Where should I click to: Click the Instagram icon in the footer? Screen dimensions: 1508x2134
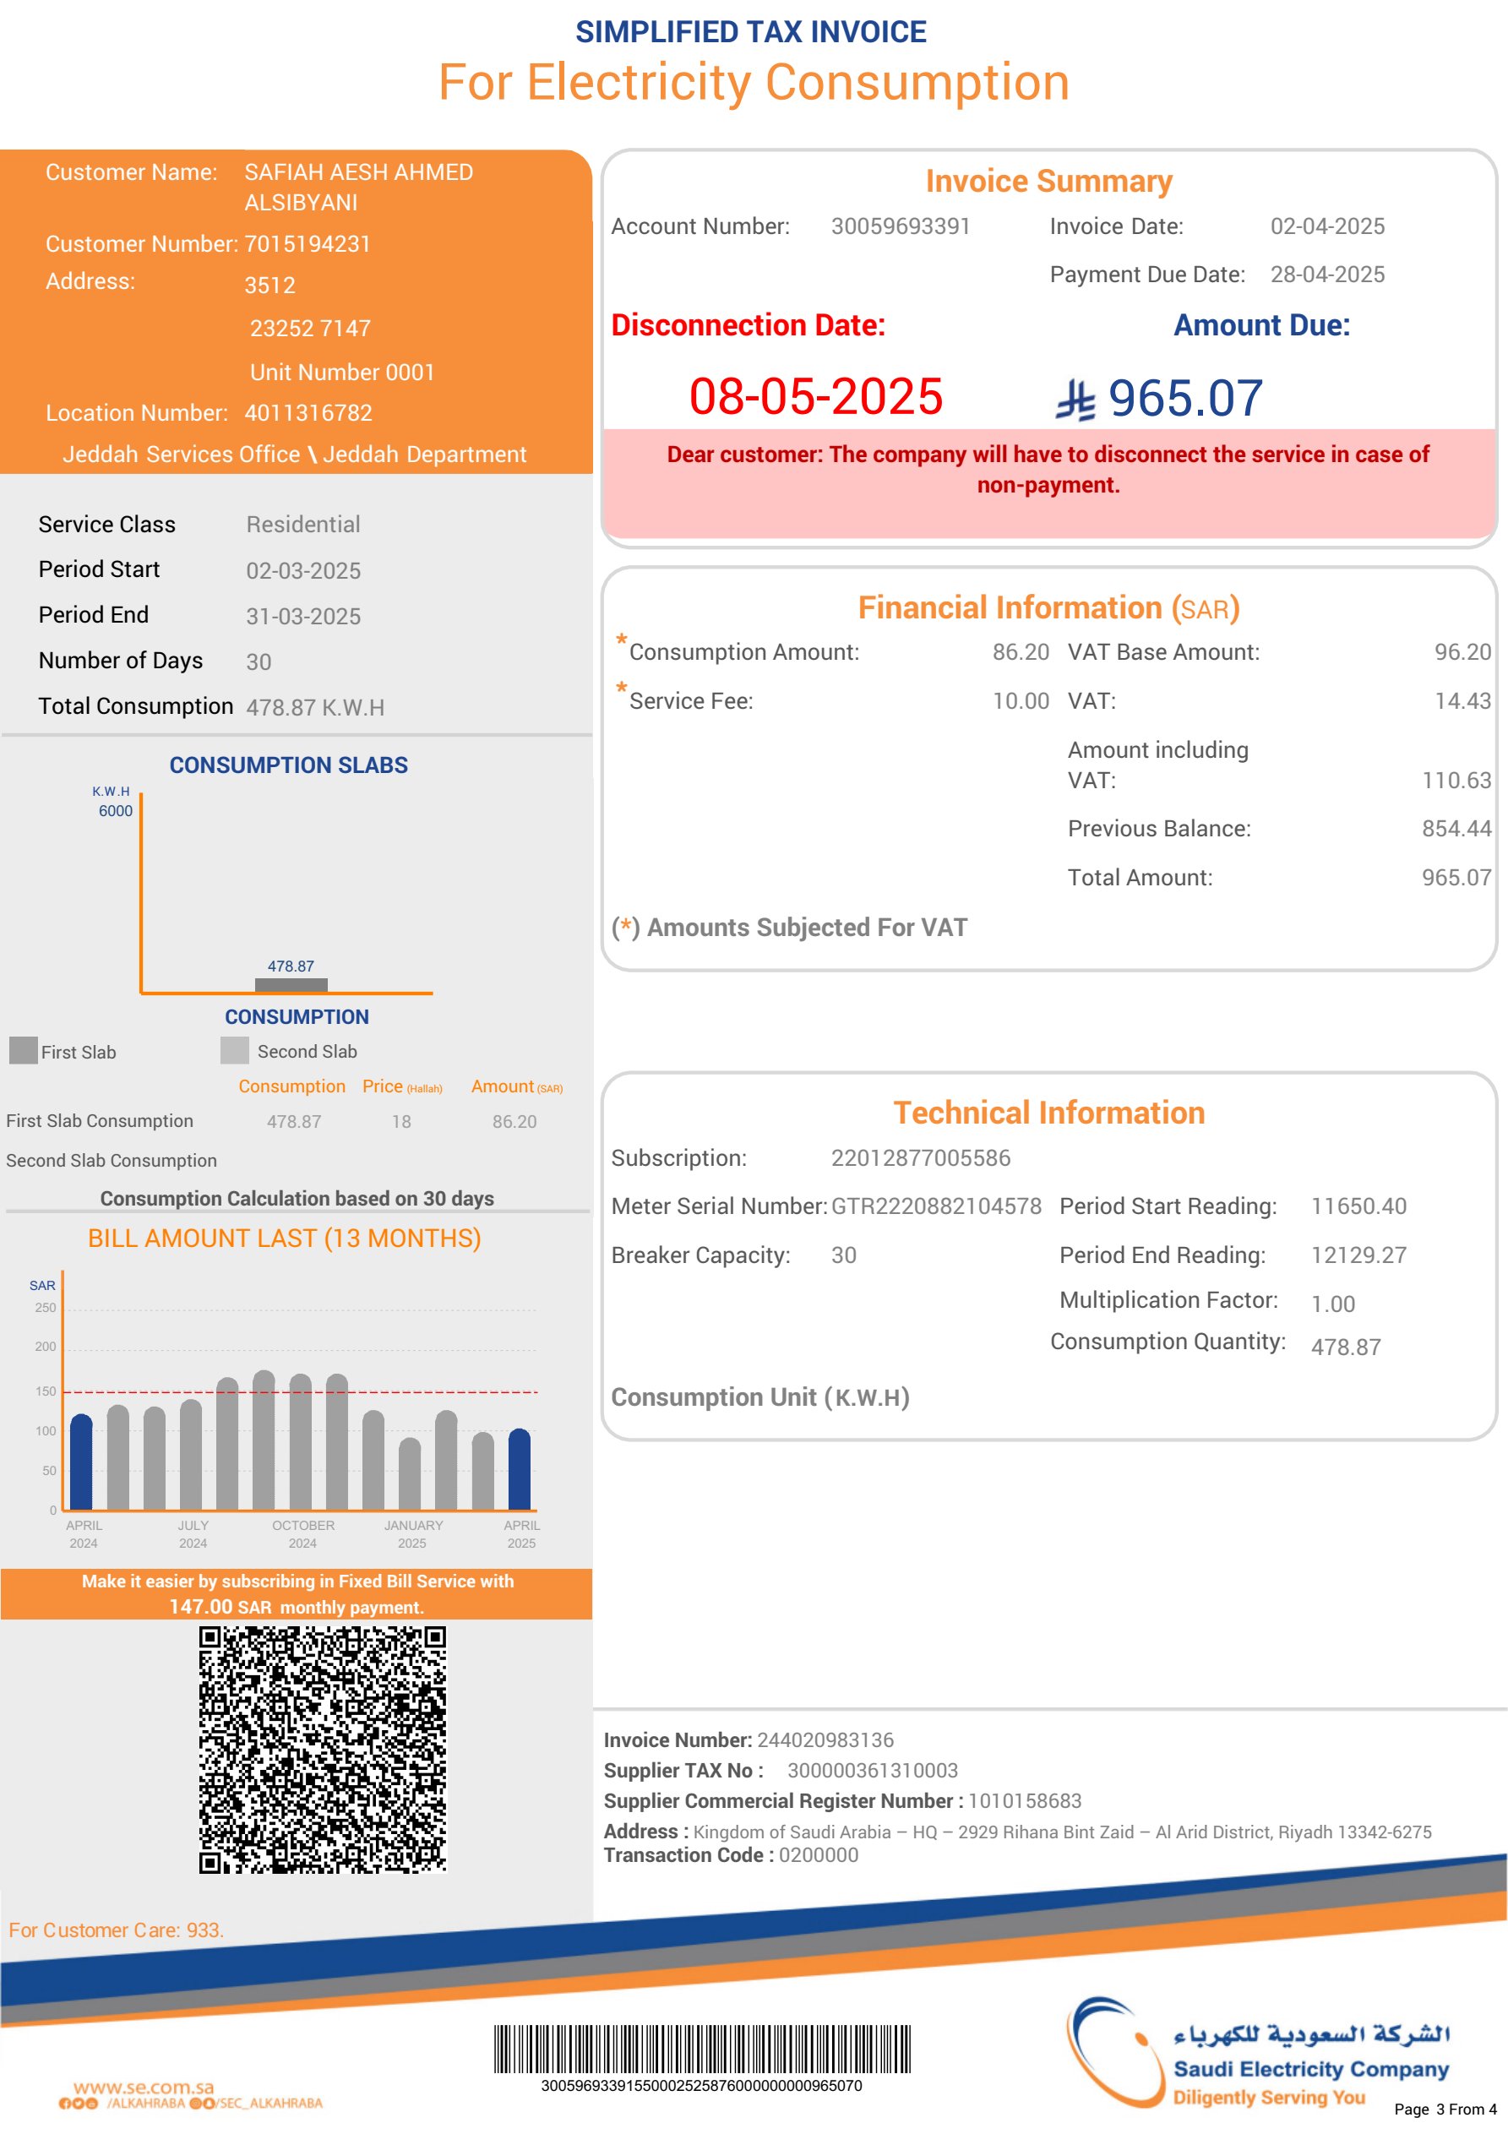195,2104
